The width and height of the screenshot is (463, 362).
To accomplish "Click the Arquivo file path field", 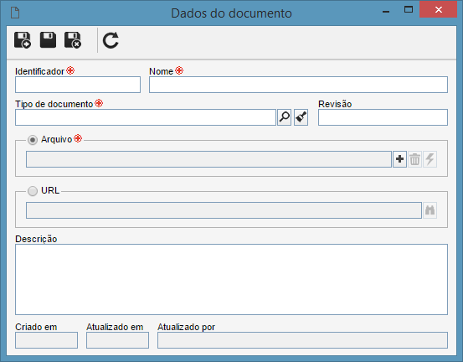I will point(208,159).
